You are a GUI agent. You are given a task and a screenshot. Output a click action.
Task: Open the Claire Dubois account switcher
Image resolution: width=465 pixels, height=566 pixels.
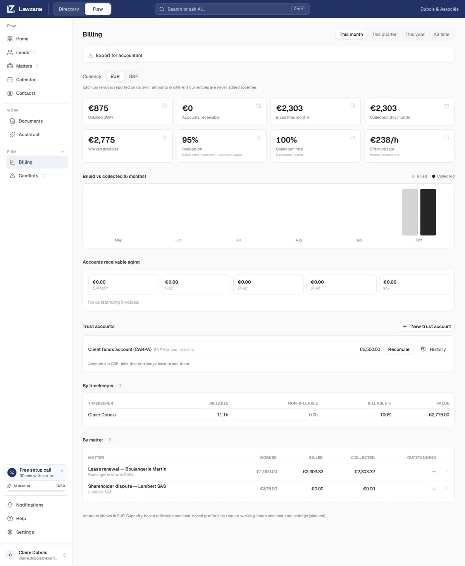[36, 555]
